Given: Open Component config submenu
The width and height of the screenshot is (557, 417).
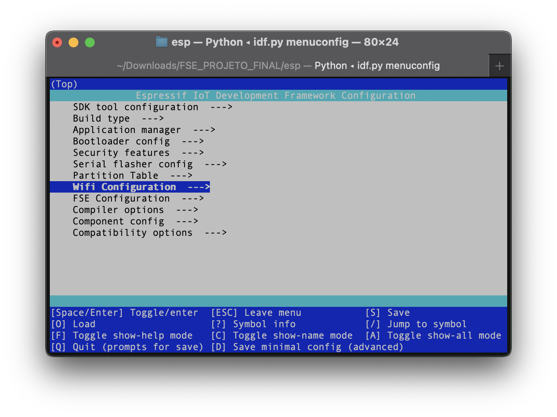Looking at the screenshot, I should pyautogui.click(x=135, y=221).
